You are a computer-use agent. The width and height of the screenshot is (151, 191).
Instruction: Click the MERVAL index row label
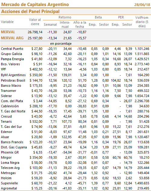(x=8, y=32)
